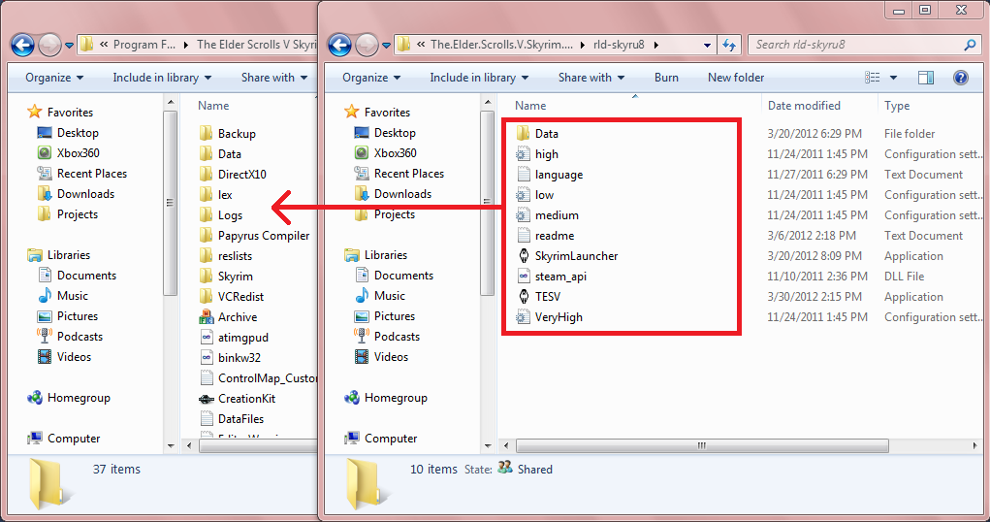Click the horizontal scrollbar in right file list
The image size is (990, 522).
(702, 445)
